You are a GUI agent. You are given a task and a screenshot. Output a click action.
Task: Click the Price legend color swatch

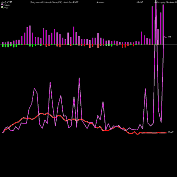[x=2, y=7]
